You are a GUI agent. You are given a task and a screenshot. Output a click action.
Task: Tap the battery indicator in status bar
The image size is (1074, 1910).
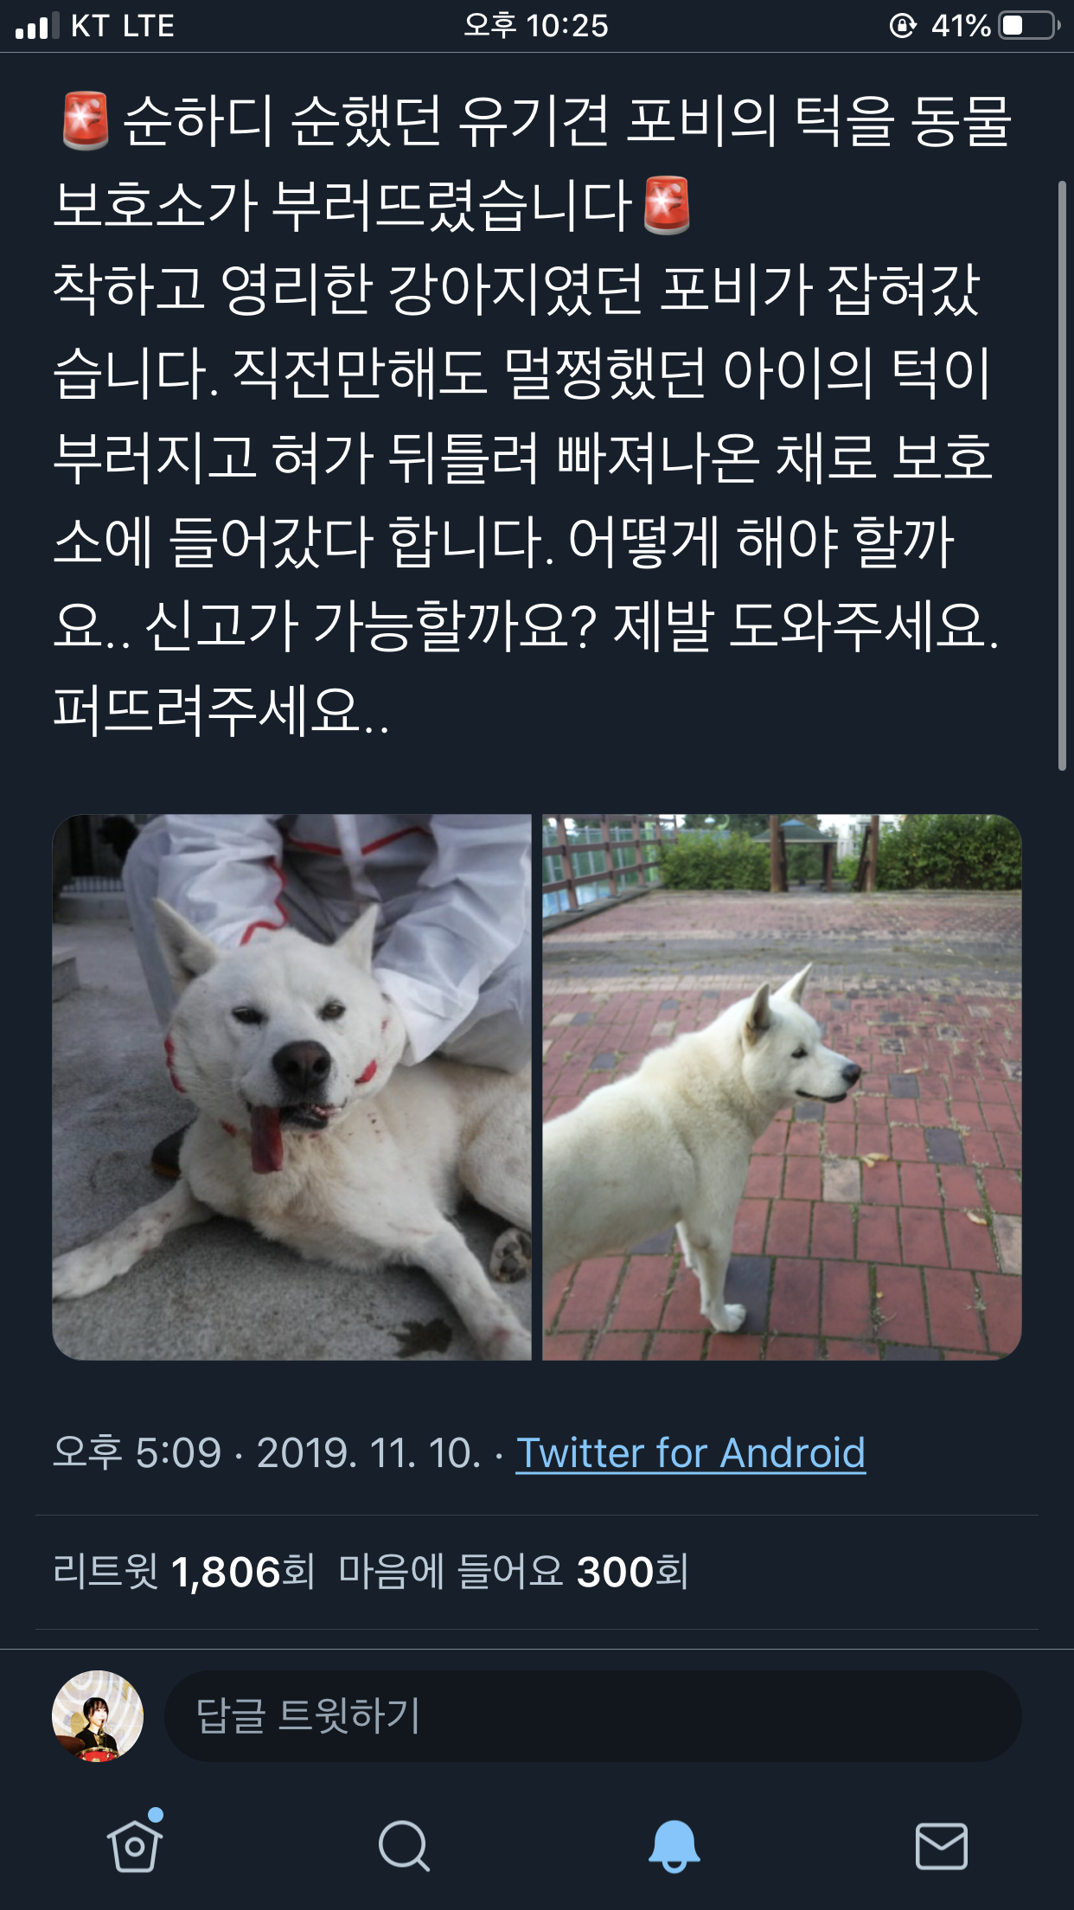coord(1030,25)
